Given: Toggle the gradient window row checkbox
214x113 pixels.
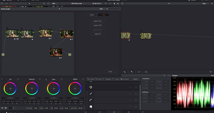Looking at the screenshot, I should point(136,107).
